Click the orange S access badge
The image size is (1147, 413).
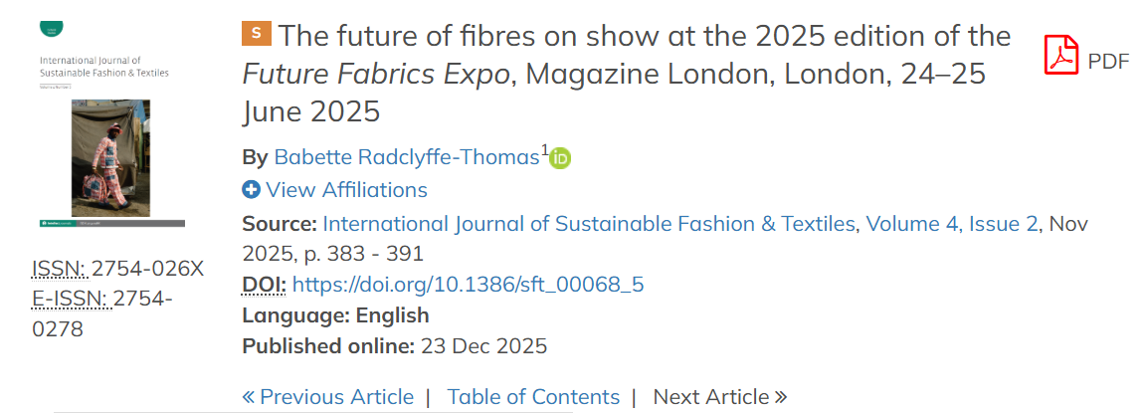point(256,35)
